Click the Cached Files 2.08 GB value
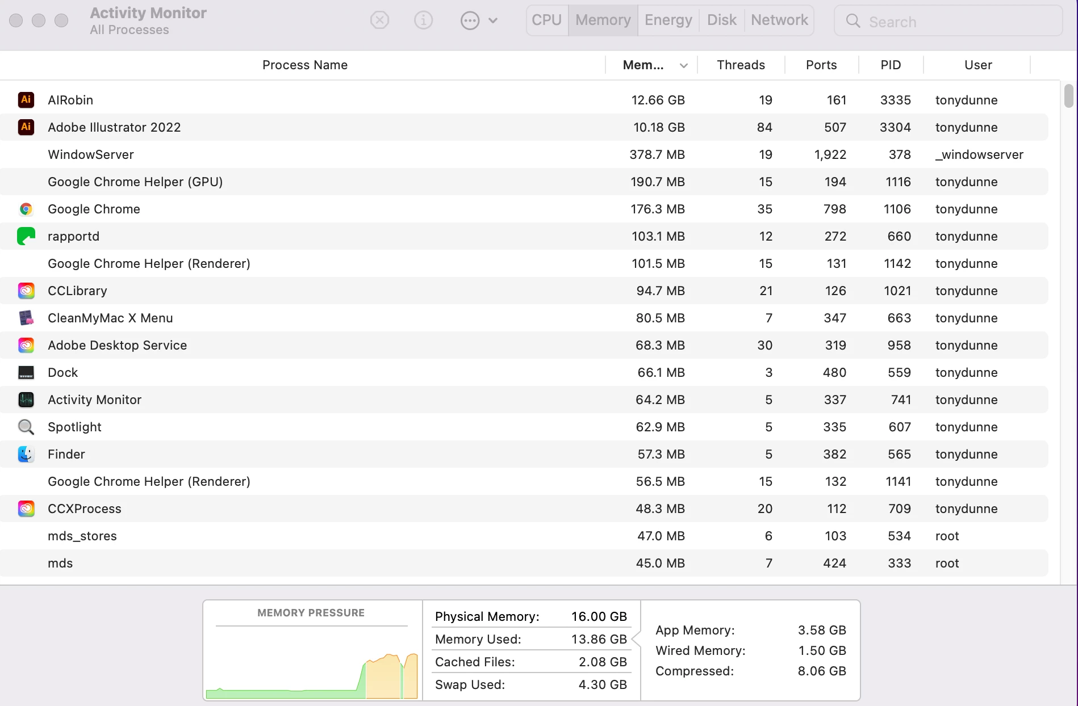The image size is (1078, 706). point(603,662)
